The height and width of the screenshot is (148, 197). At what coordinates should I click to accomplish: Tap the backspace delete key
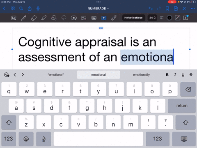tap(188, 89)
